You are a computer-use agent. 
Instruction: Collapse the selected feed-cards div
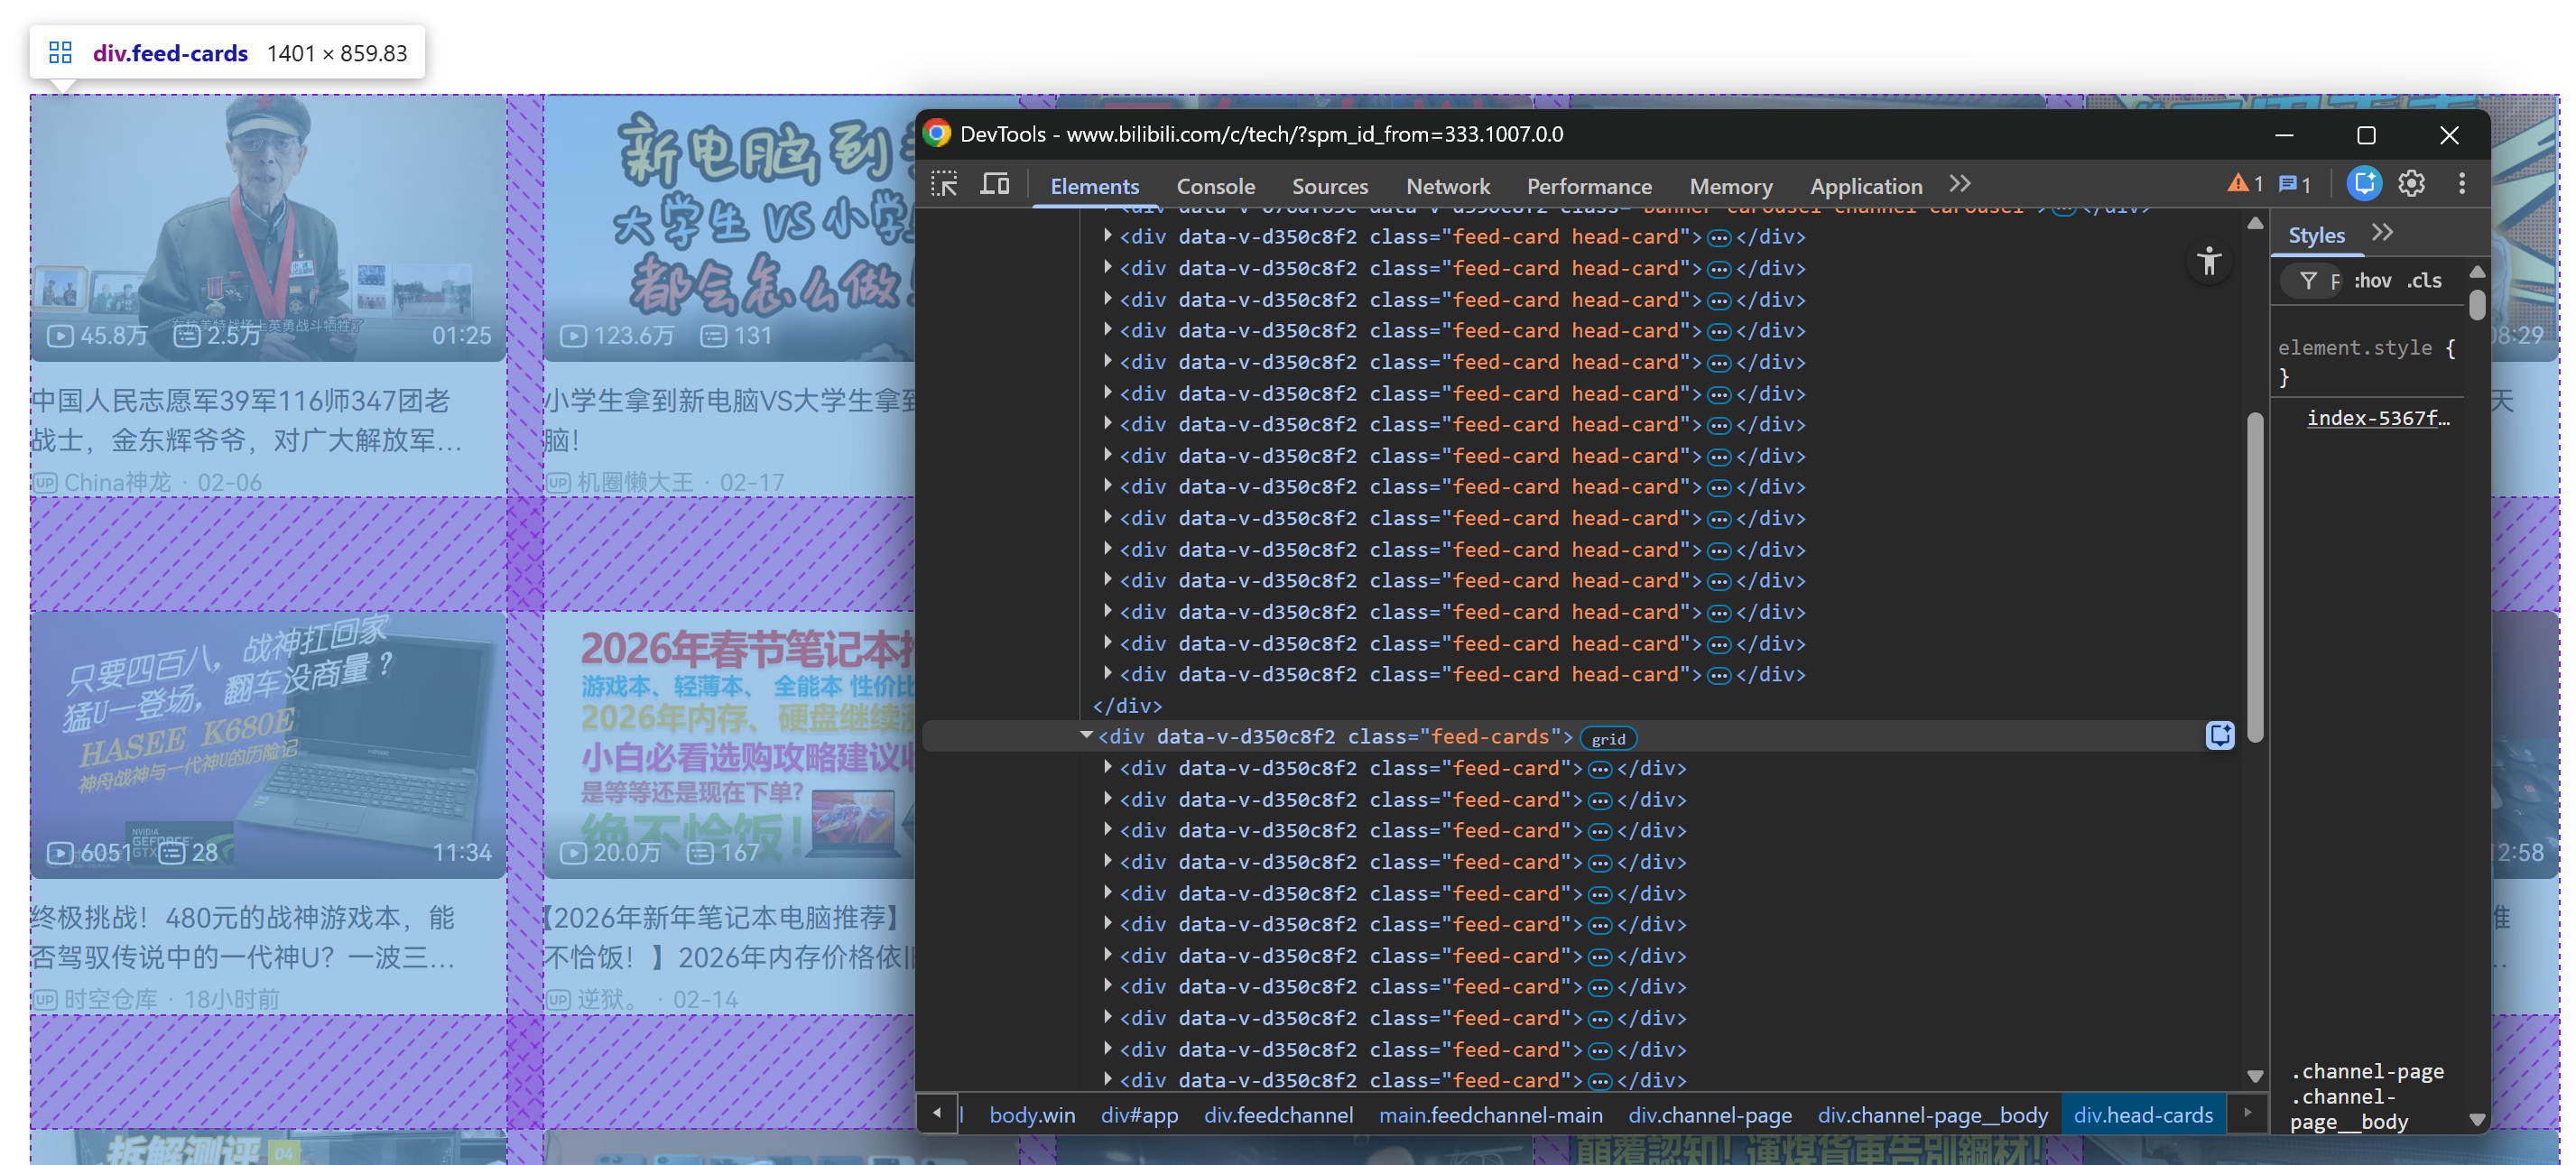(1085, 736)
